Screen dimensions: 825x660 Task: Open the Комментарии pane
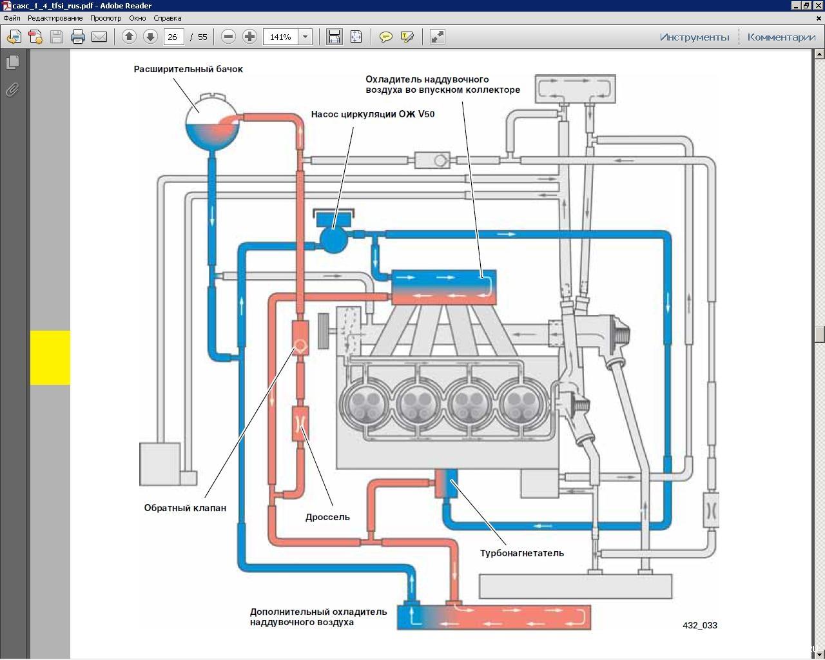click(781, 37)
